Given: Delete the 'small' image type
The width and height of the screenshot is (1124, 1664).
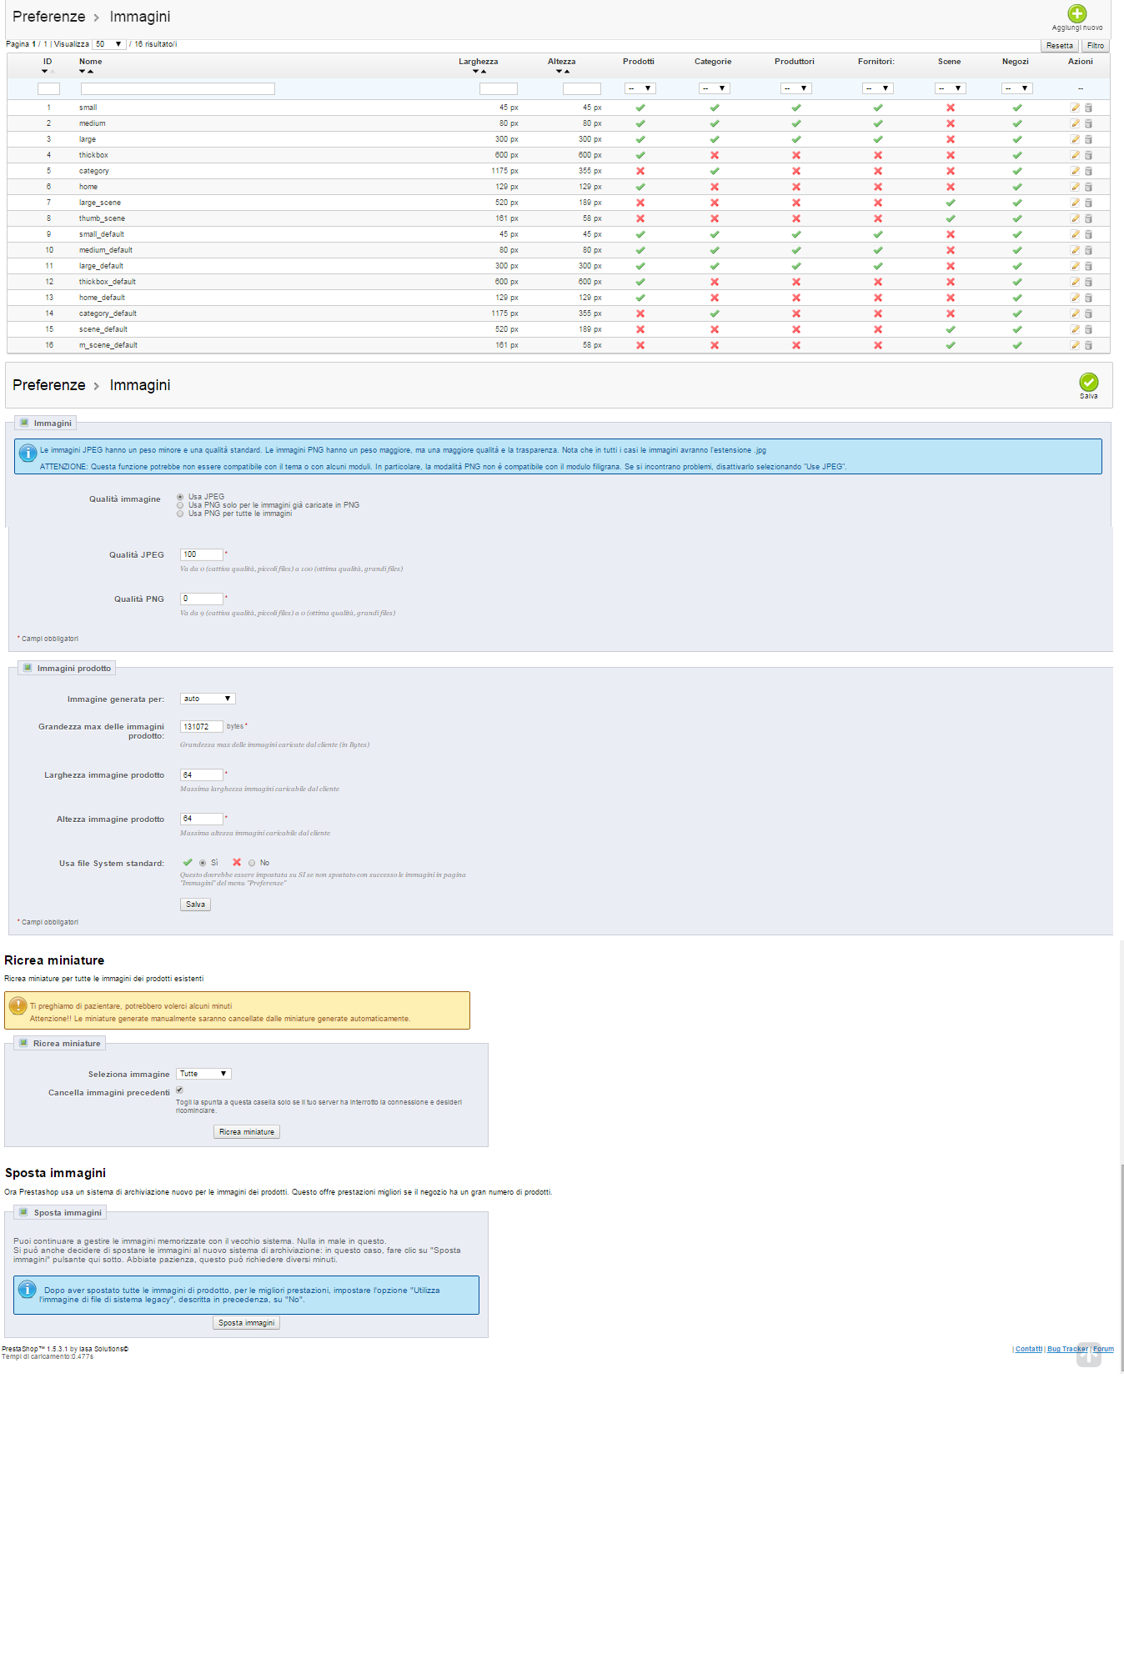Looking at the screenshot, I should [1088, 108].
